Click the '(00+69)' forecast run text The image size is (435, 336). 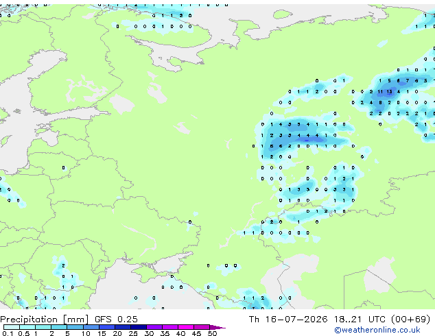coord(410,320)
